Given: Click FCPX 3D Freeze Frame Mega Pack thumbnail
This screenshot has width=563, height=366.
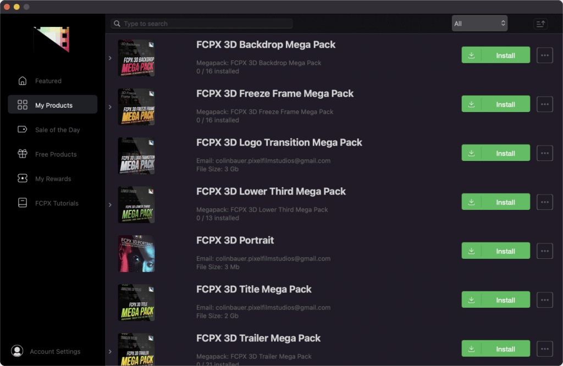Looking at the screenshot, I should (x=136, y=107).
